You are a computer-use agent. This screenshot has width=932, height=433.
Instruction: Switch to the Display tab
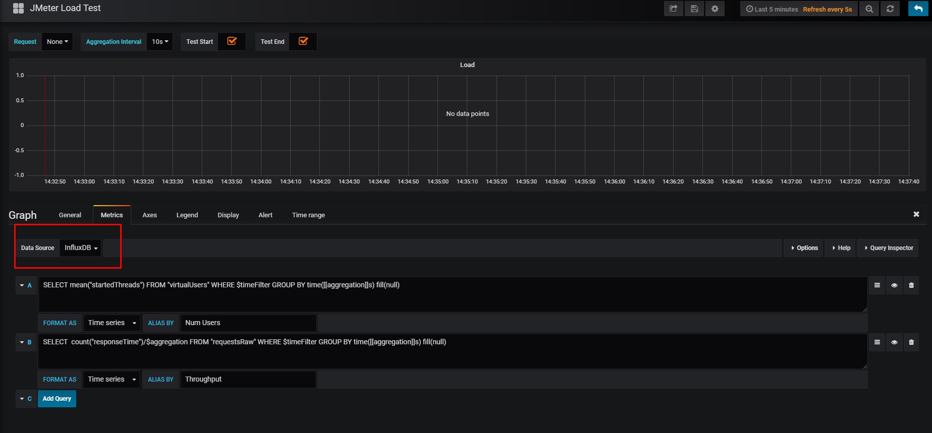pos(228,215)
